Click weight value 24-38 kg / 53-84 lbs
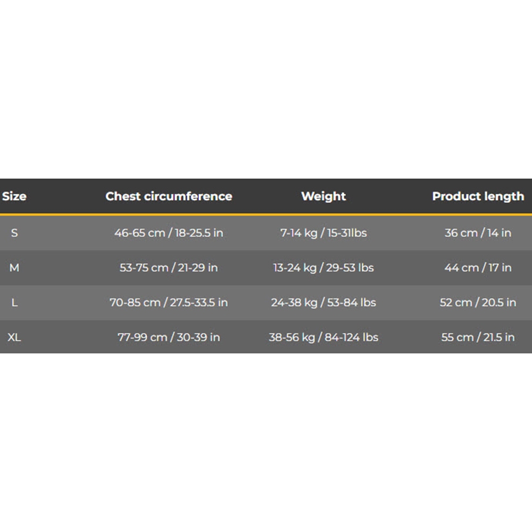532x532 pixels. [323, 302]
